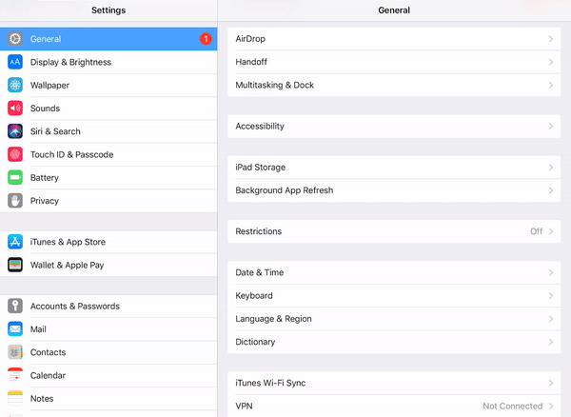571x417 pixels.
Task: Click the General gear icon in sidebar
Action: tap(15, 39)
